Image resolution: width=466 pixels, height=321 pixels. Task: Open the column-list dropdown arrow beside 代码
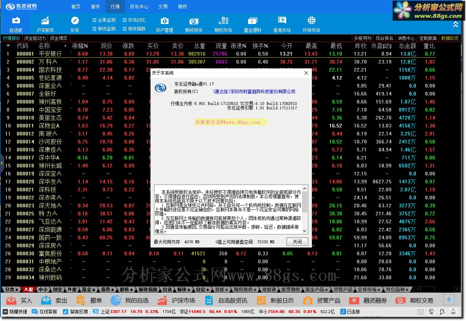(x=8, y=46)
